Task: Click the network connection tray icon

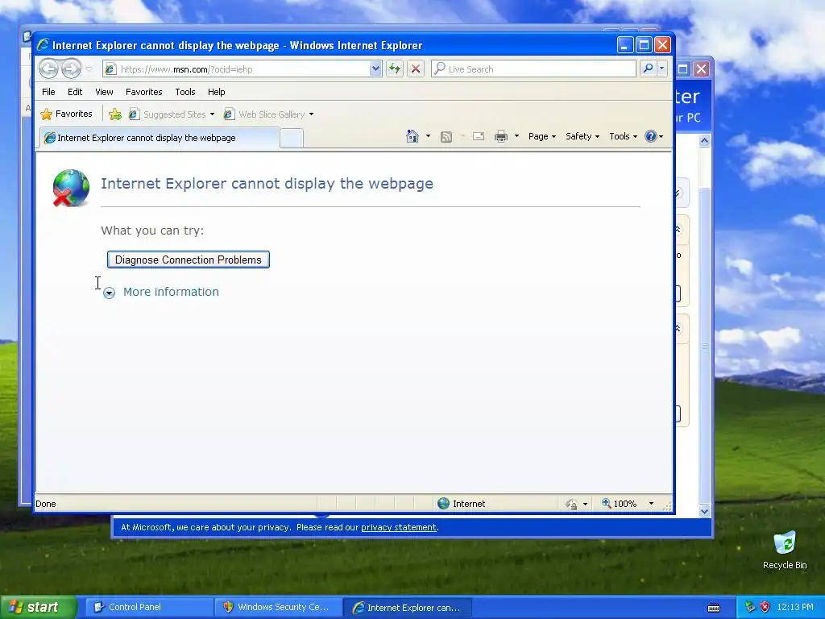Action: [x=750, y=608]
